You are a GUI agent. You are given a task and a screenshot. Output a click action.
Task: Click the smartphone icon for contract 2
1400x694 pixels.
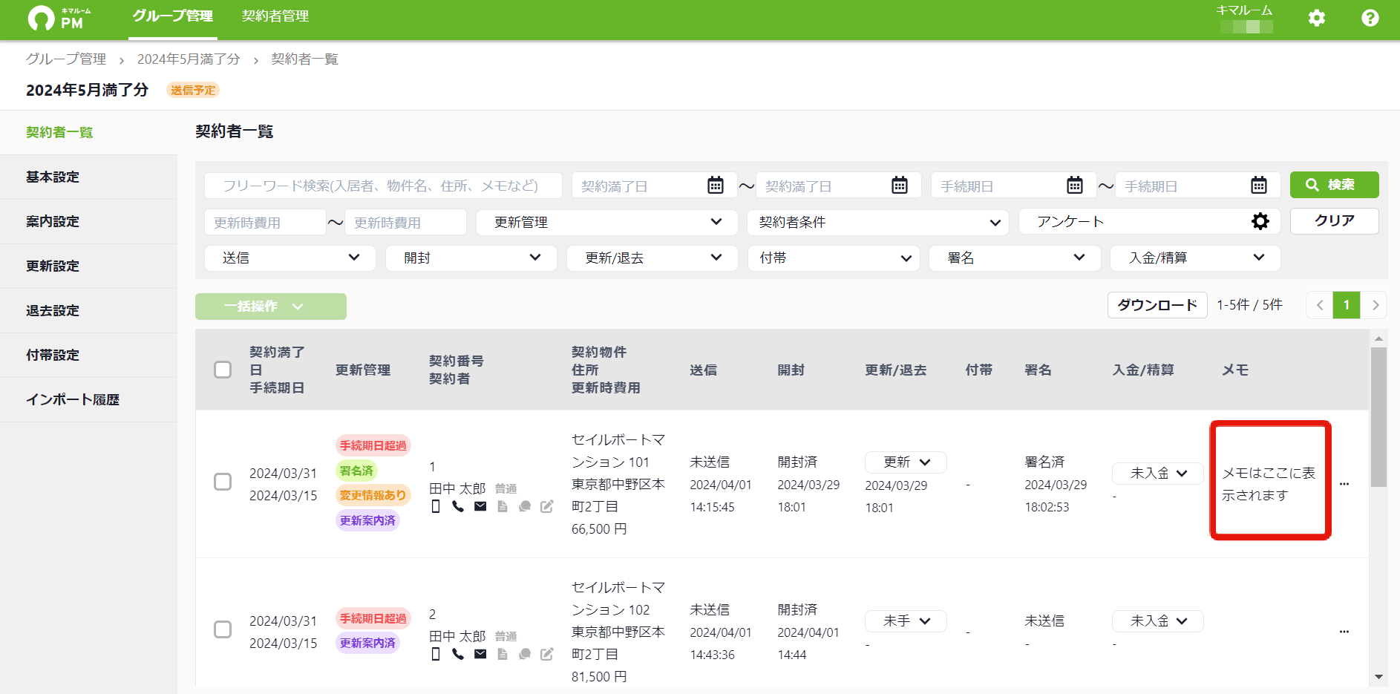[436, 654]
